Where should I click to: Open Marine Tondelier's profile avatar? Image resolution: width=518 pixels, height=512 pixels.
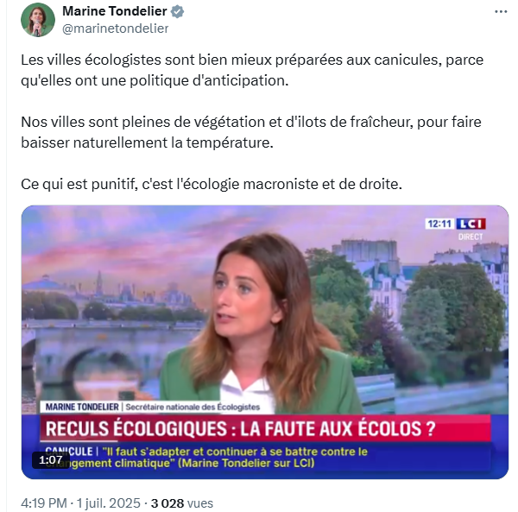coord(38,20)
